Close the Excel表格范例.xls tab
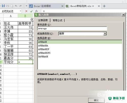127x103 pixels. tap(99, 6)
